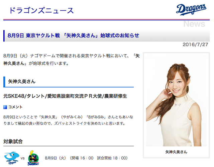The width and height of the screenshot is (214, 167).
Task: Click intro sentence about ナゴヤドーム
Action: (72, 60)
